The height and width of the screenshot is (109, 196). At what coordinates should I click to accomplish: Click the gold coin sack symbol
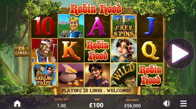(71, 75)
